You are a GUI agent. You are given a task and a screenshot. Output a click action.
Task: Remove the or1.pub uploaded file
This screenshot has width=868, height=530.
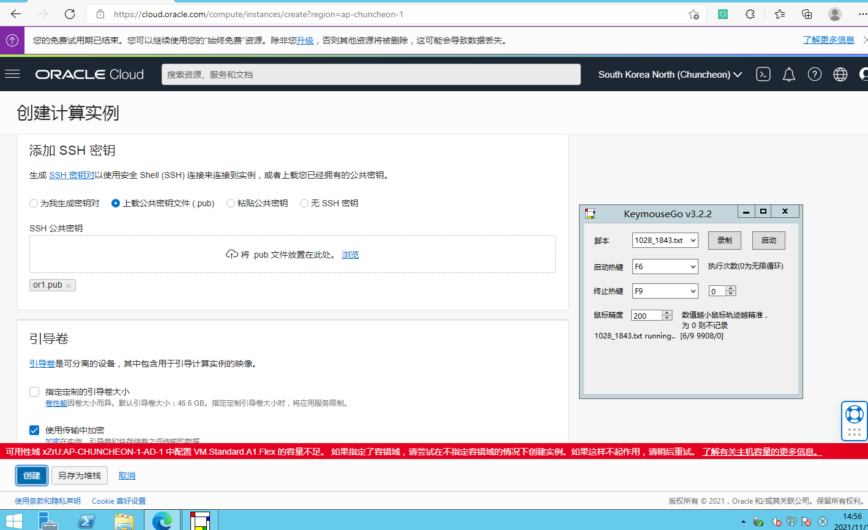[x=69, y=285]
